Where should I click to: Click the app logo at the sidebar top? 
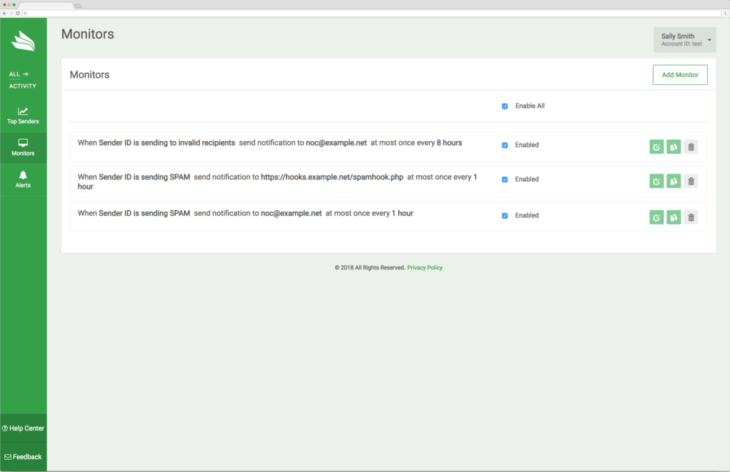(24, 41)
